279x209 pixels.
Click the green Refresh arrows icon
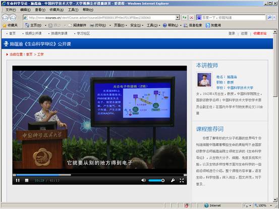click(x=184, y=18)
